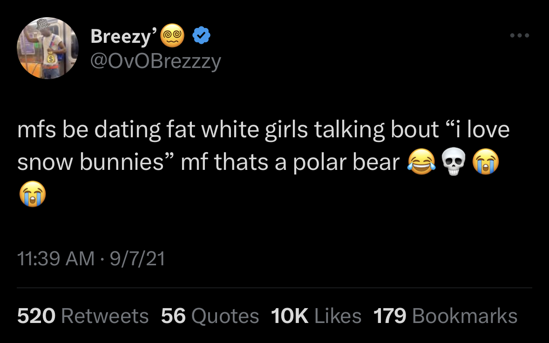The width and height of the screenshot is (549, 343).
Task: View the 56 Quotes list
Action: tap(210, 316)
